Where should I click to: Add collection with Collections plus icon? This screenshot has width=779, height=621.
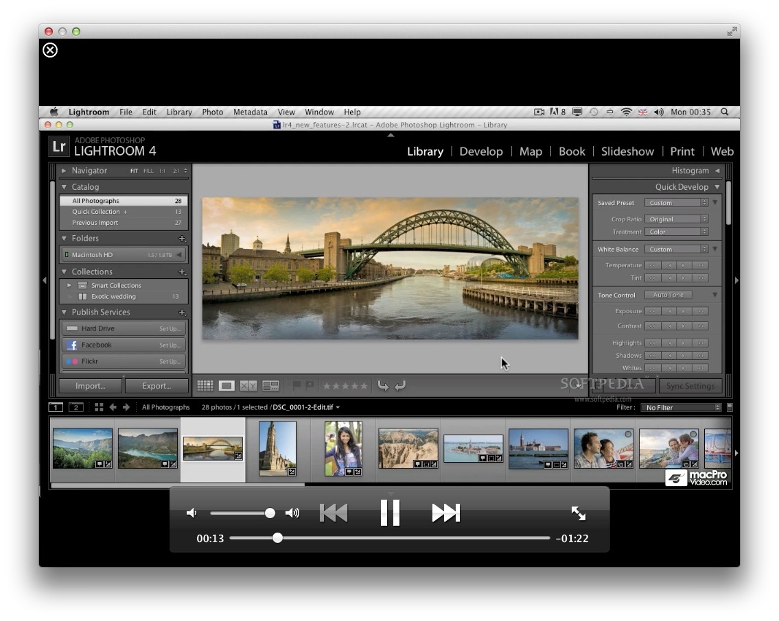pyautogui.click(x=183, y=272)
